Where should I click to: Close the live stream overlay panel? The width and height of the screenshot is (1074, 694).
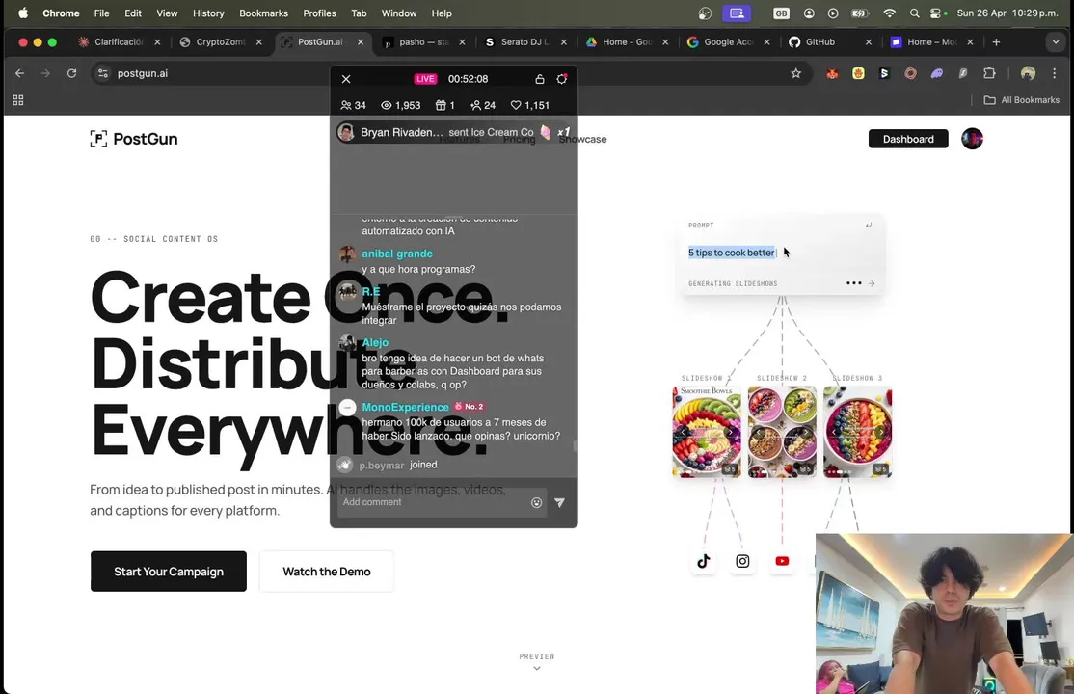point(346,79)
